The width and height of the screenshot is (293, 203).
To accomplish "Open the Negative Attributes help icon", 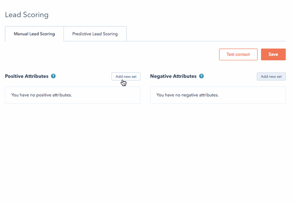I will click(201, 76).
